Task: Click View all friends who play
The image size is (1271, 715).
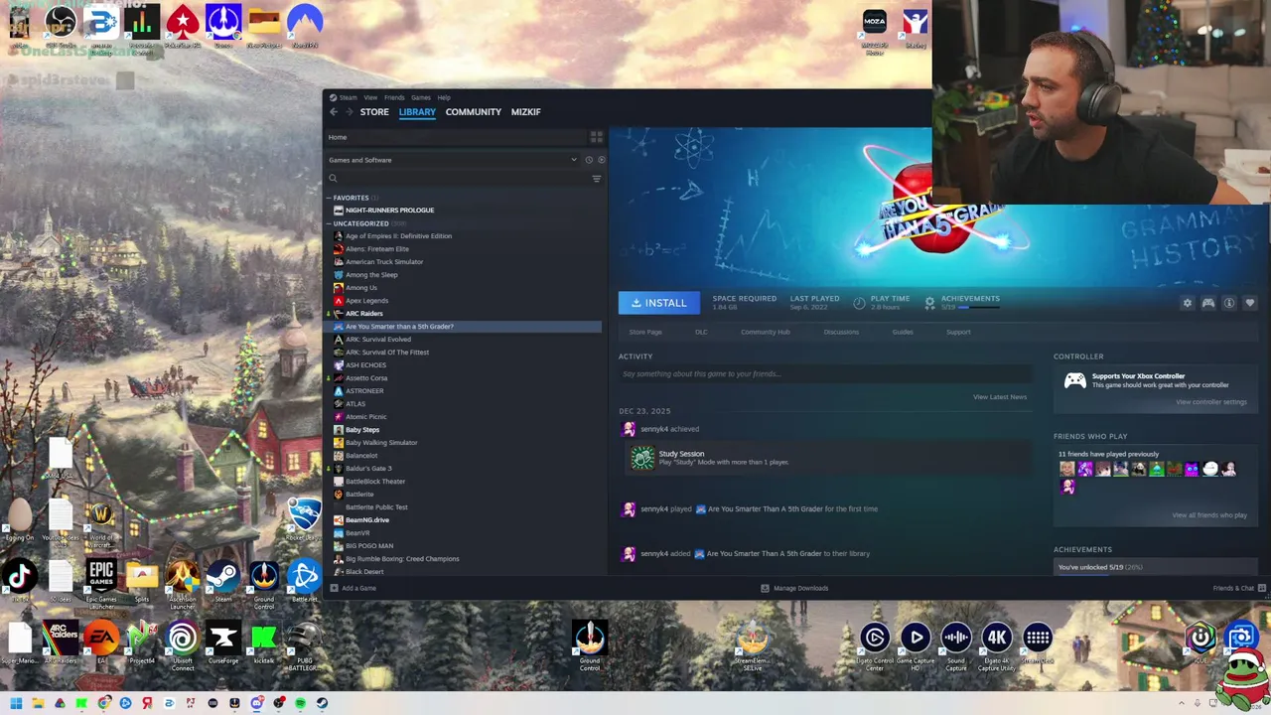Action: click(1208, 515)
